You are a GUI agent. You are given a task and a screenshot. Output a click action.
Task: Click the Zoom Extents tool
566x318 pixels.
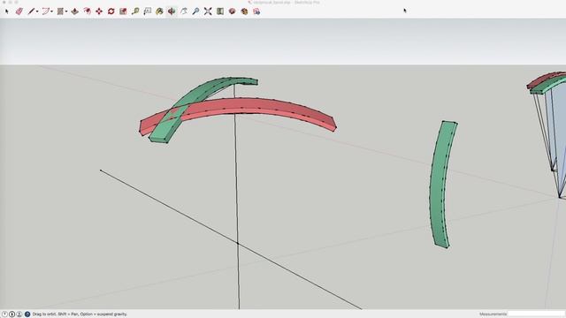(x=208, y=11)
